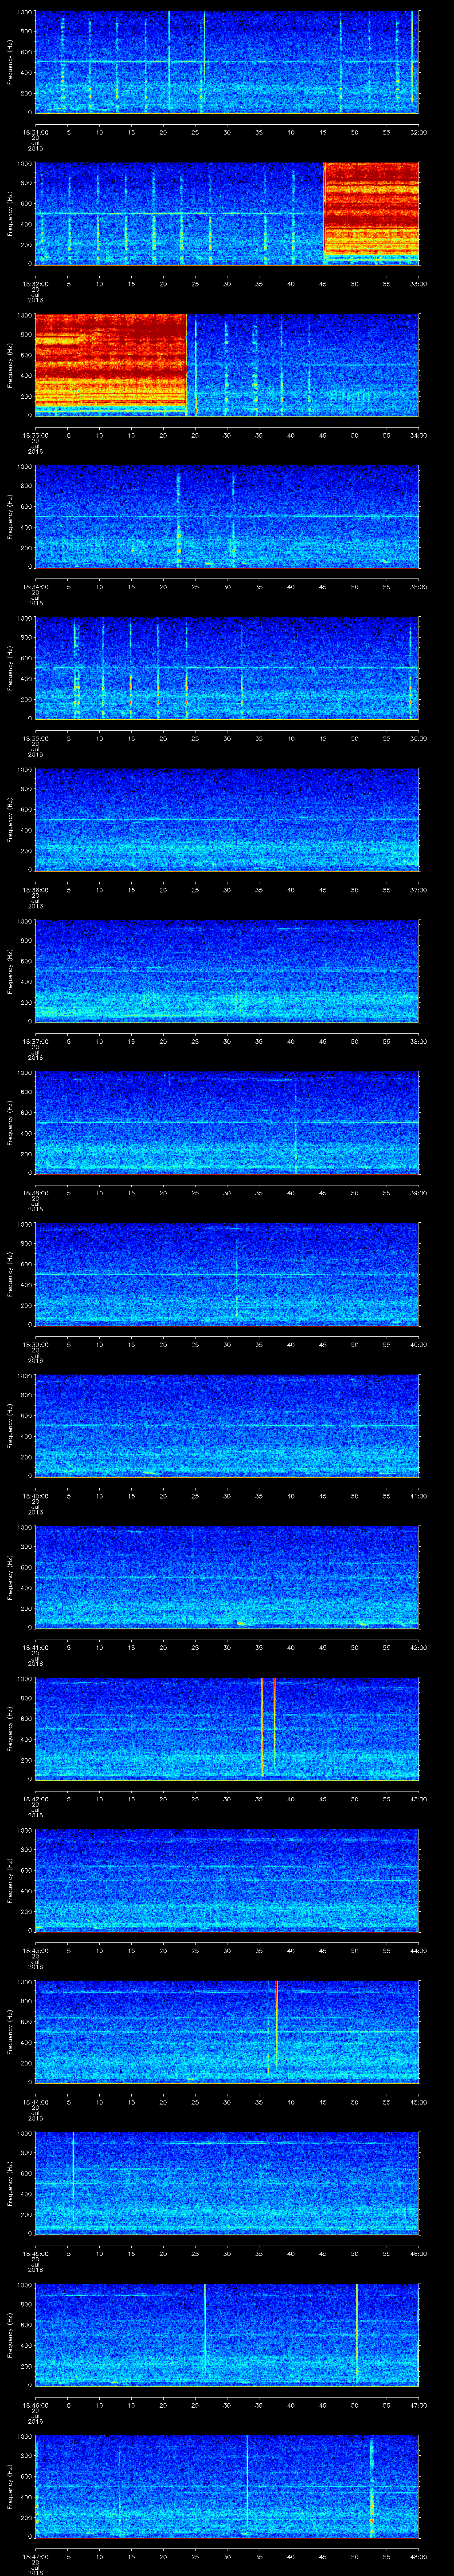
Task: Click the spectrogram panel starting at 18:41:00
Action: pos(227,1577)
